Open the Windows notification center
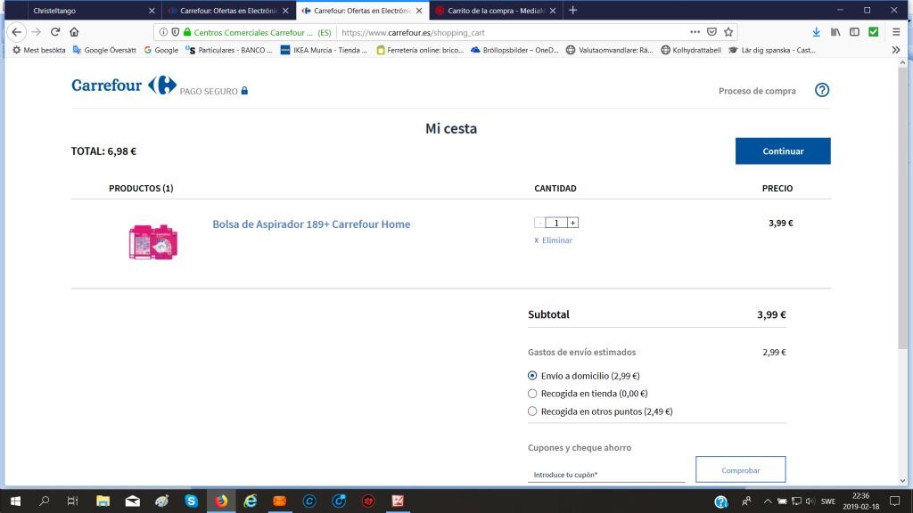The width and height of the screenshot is (913, 513). coord(895,501)
